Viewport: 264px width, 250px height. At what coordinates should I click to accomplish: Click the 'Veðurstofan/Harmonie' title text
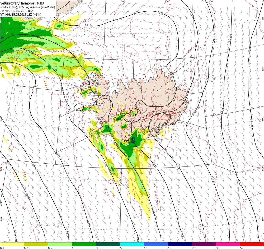pos(17,3)
